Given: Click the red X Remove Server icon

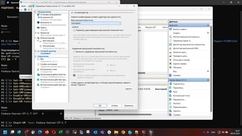Looking at the screenshot, I should [x=171, y=63].
